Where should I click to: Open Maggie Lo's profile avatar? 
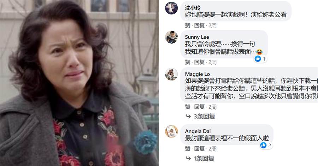pos(171,74)
